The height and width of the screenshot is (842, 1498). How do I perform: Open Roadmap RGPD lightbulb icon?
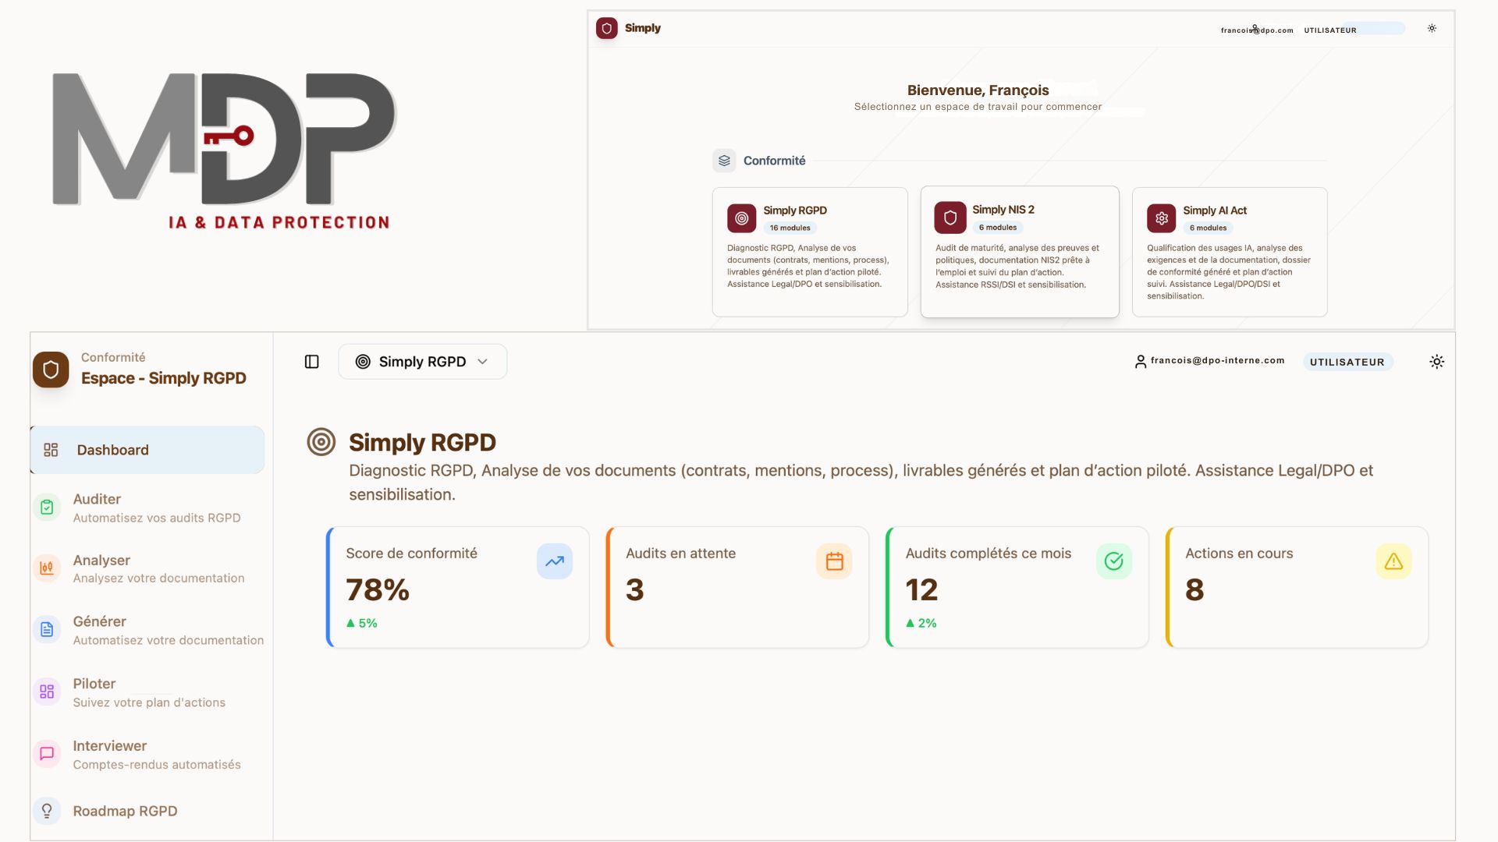coord(47,811)
